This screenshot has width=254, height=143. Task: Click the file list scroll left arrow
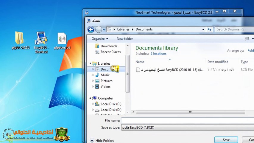[133, 112]
